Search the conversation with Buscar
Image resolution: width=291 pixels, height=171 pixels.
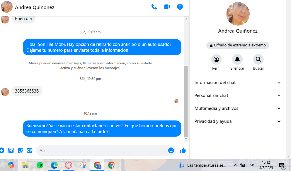click(258, 59)
